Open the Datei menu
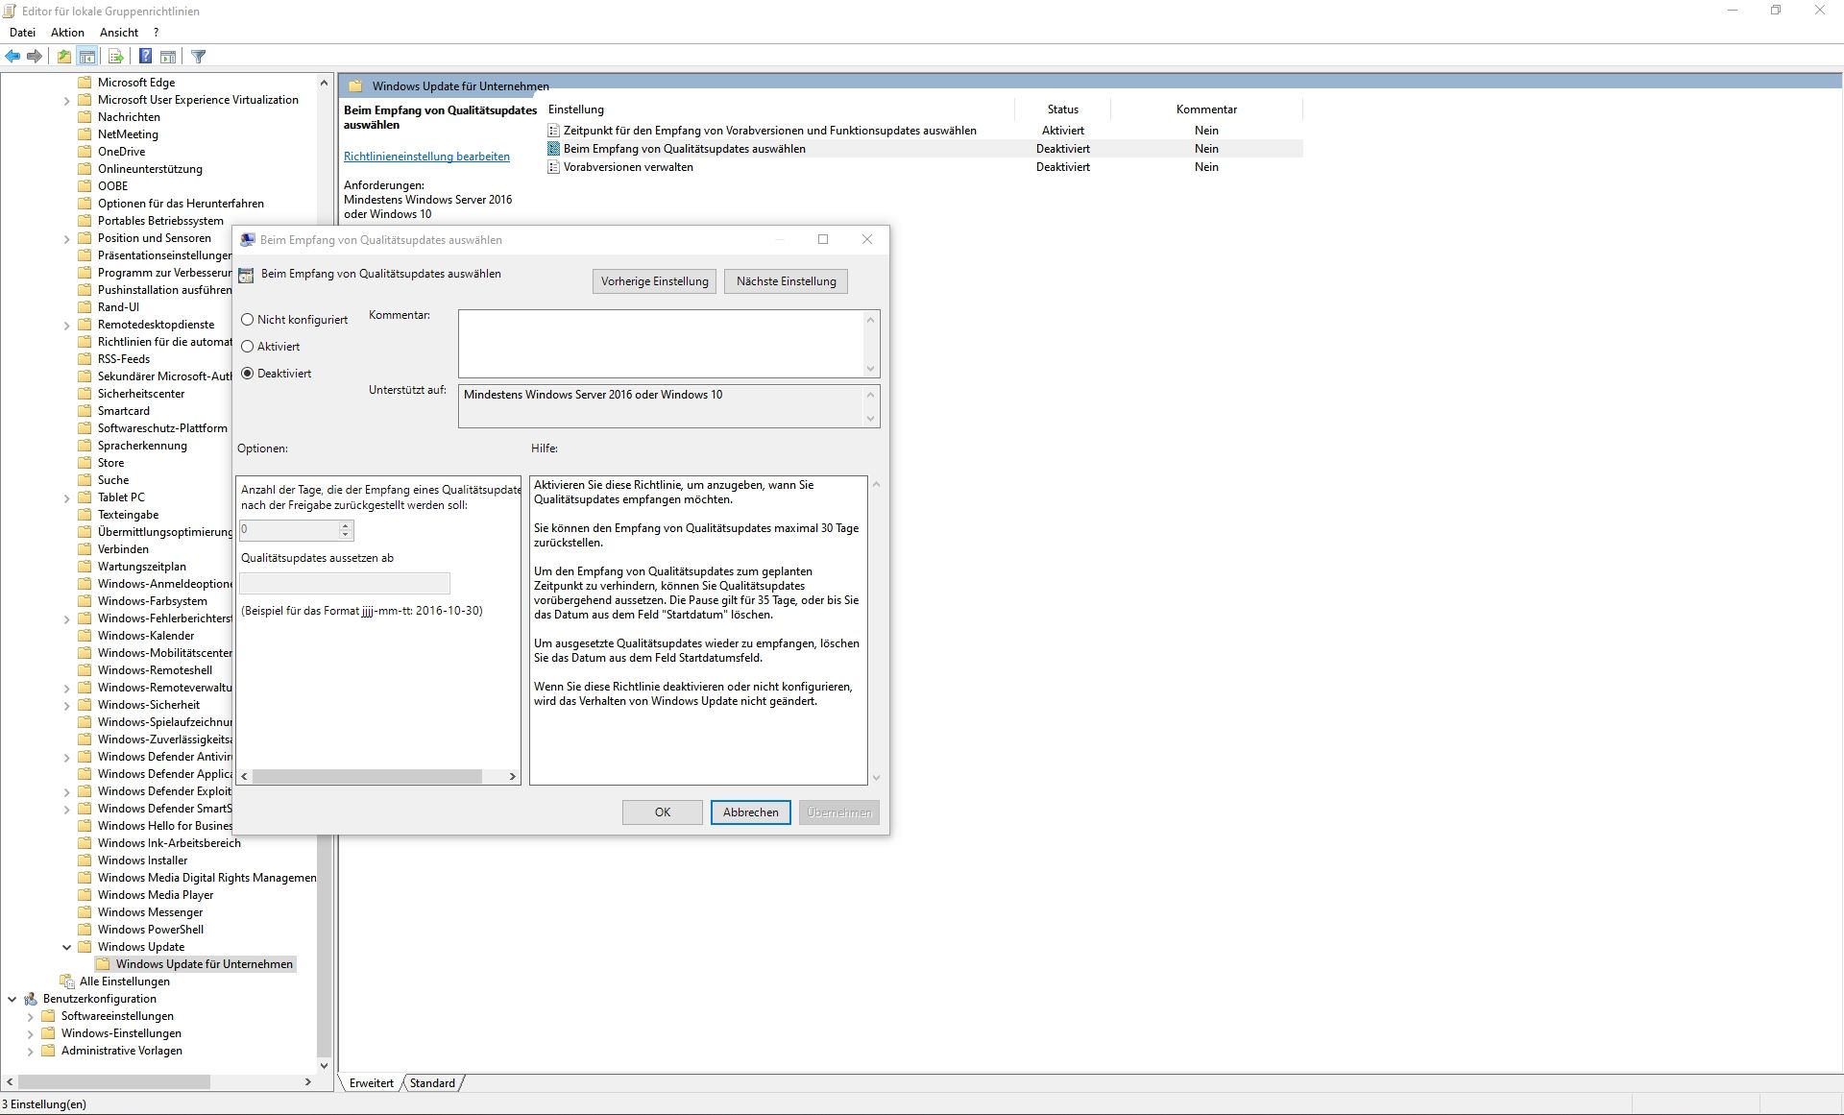 (22, 33)
